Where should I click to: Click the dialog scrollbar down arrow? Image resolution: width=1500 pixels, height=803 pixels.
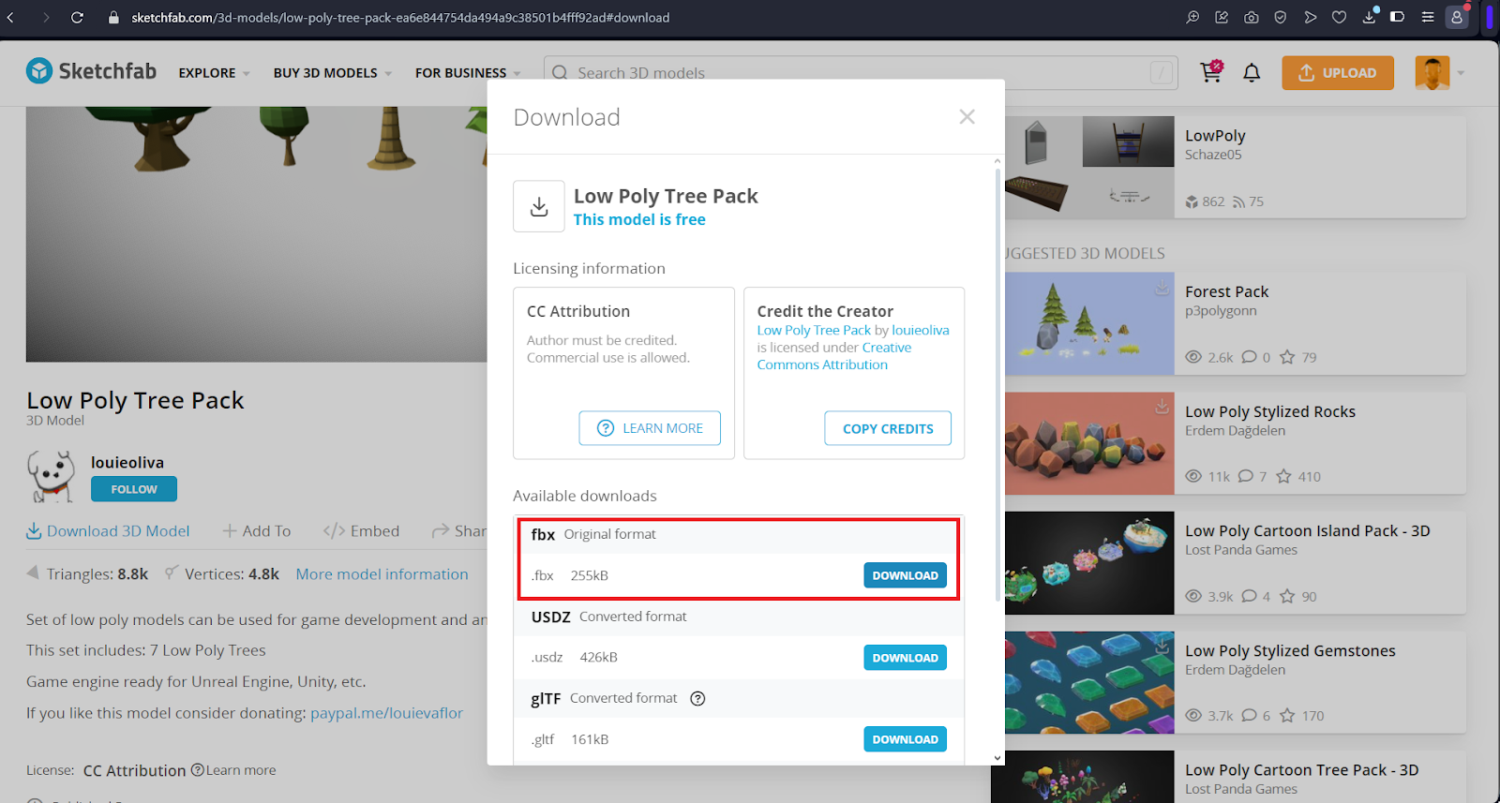(997, 757)
